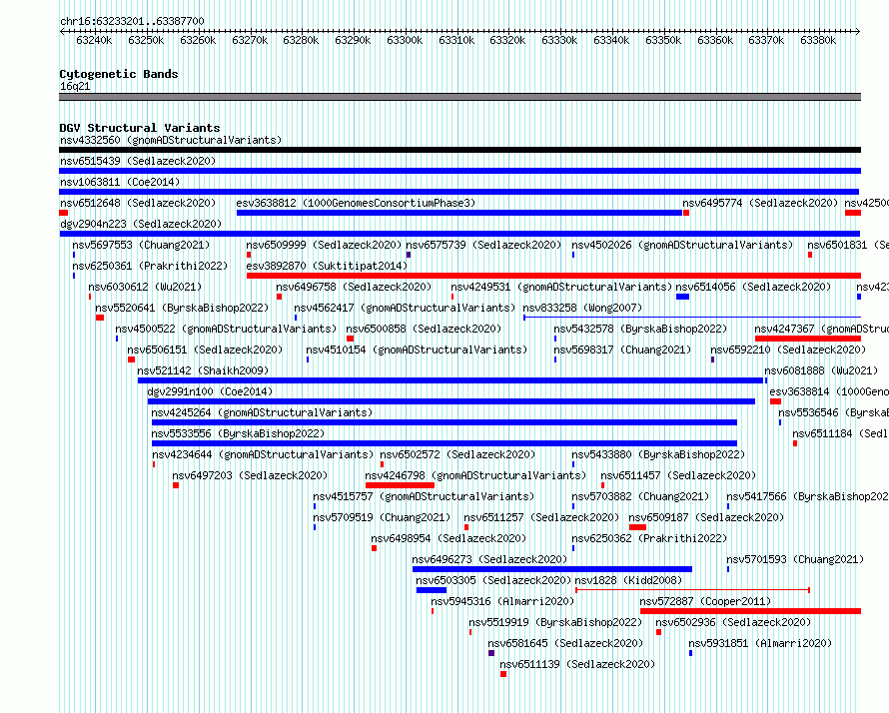Click nsv6496758 (Sedlazeck2020) label
Viewport: 889px width, 713px height.
354,287
